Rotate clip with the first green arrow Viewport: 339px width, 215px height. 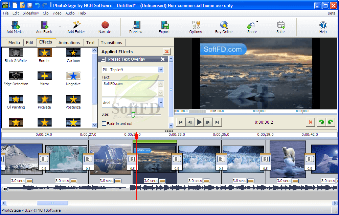pyautogui.click(x=321, y=122)
